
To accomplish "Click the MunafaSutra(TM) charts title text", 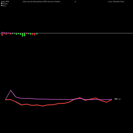I will (41, 2).
